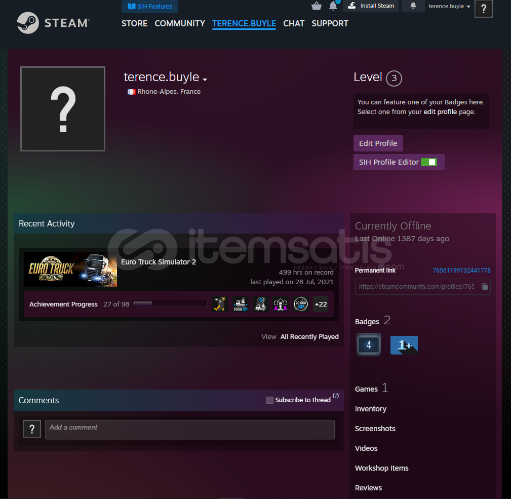The height and width of the screenshot is (499, 511).
Task: Open the Inventory link
Action: pyautogui.click(x=371, y=409)
